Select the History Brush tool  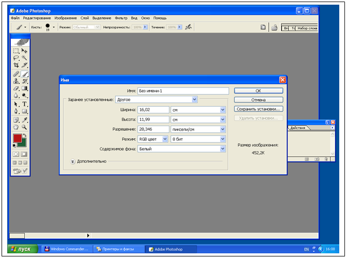pyautogui.click(x=24, y=81)
